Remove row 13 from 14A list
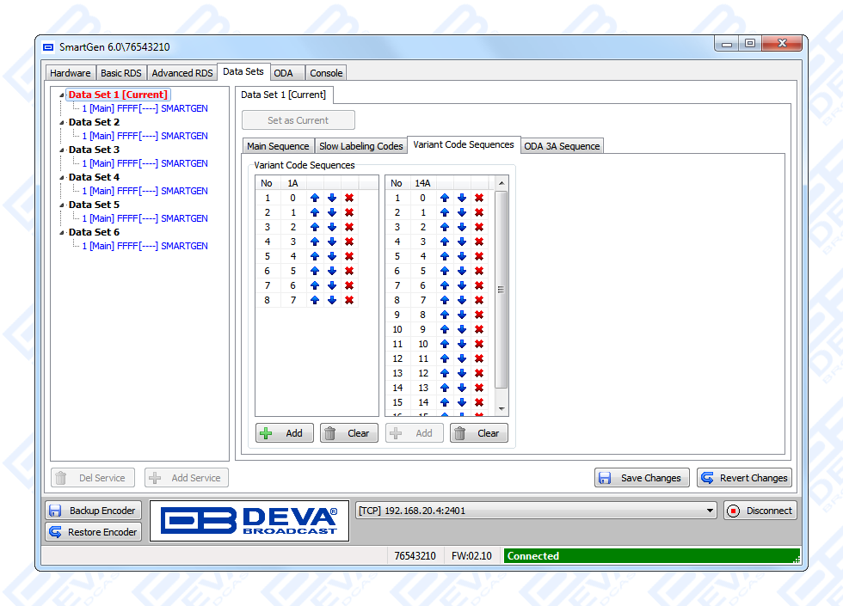Viewport: 843px width, 606px height. pos(479,373)
